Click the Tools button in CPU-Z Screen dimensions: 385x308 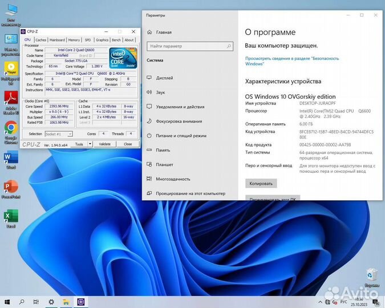click(79, 144)
